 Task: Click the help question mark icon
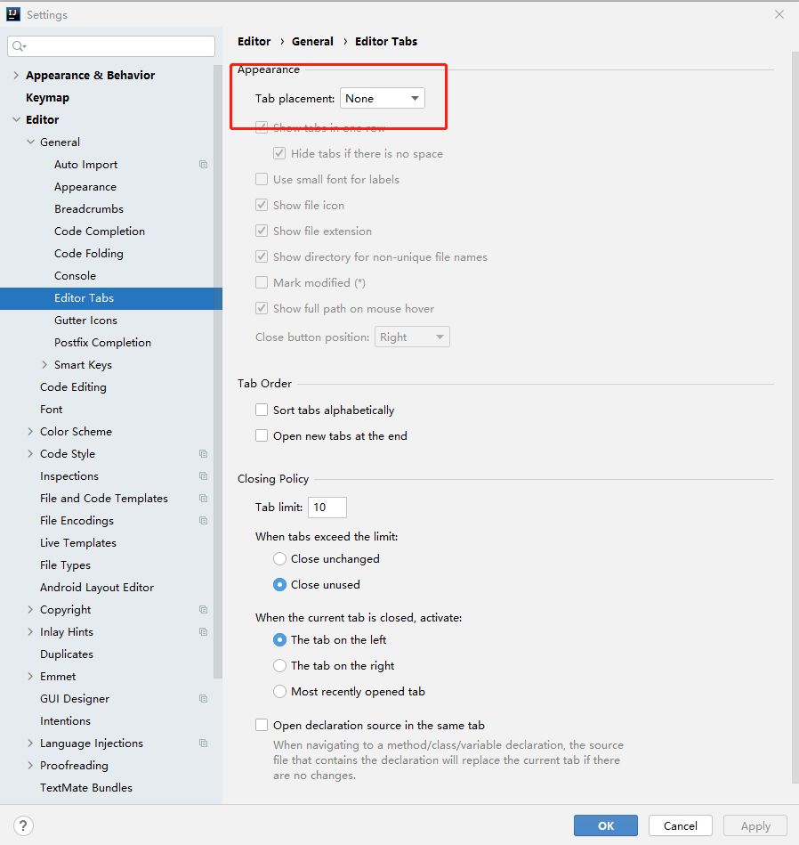click(24, 825)
